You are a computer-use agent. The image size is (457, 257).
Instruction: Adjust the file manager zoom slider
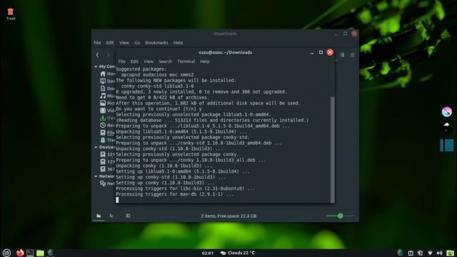coord(340,216)
